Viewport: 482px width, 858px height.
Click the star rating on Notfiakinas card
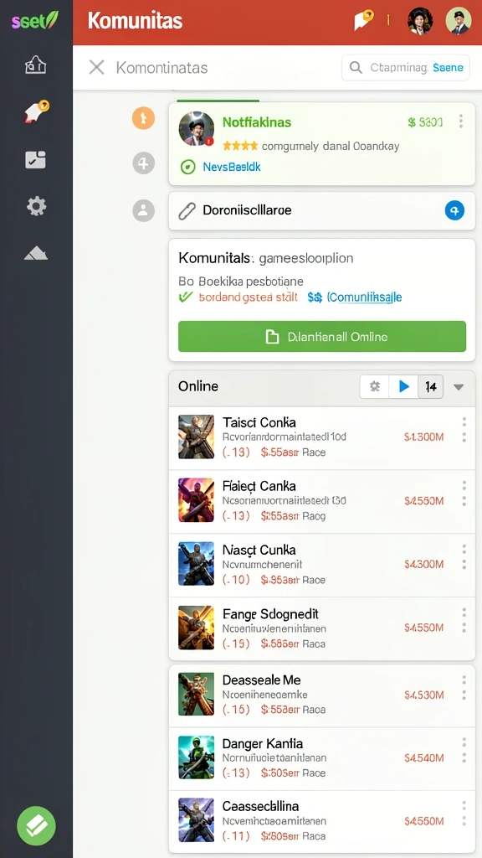(x=240, y=146)
